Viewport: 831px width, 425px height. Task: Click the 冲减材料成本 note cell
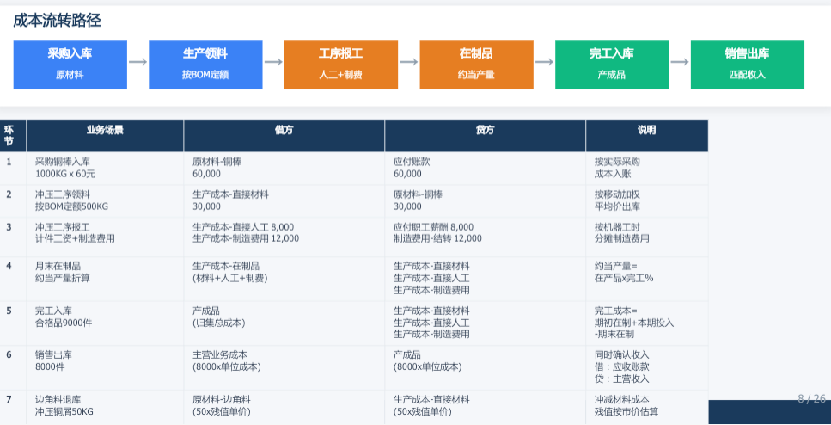coord(646,407)
